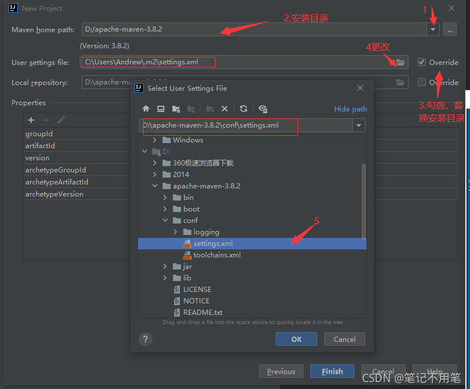Click the file chooser path field
This screenshot has width=470, height=389.
click(246, 125)
